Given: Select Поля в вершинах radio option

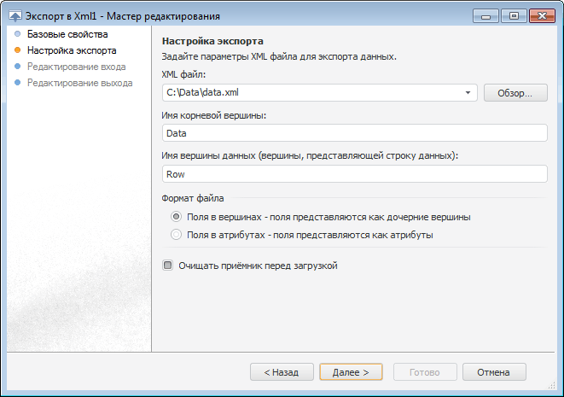Looking at the screenshot, I should [177, 217].
